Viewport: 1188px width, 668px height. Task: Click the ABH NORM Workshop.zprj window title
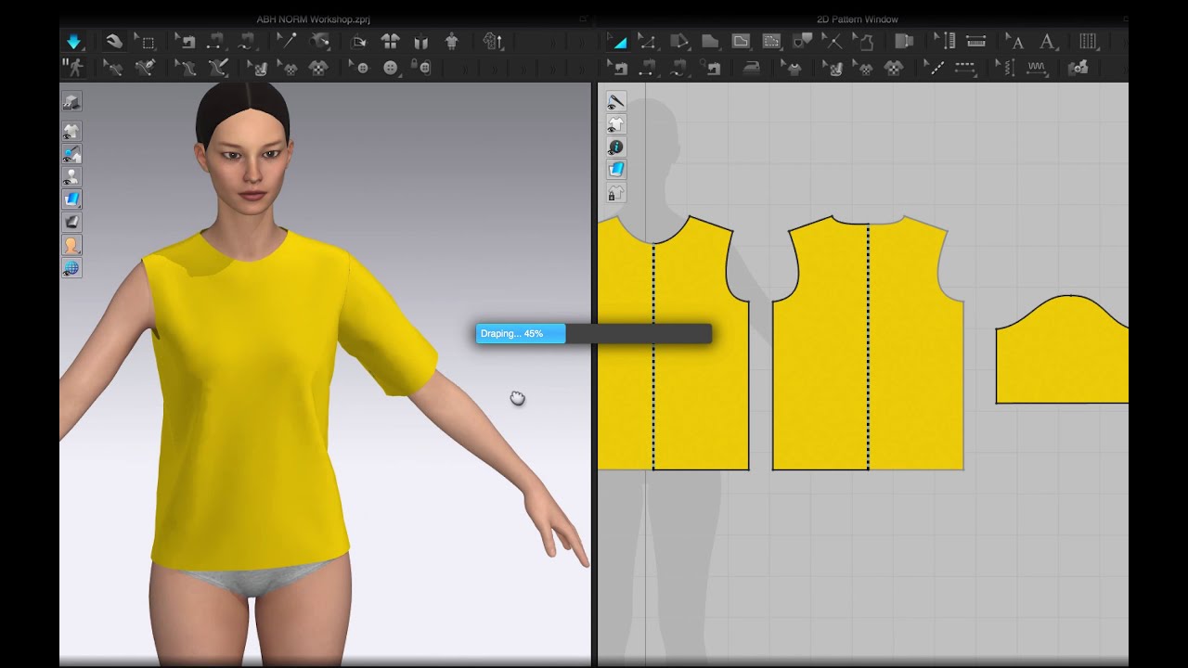[x=314, y=19]
